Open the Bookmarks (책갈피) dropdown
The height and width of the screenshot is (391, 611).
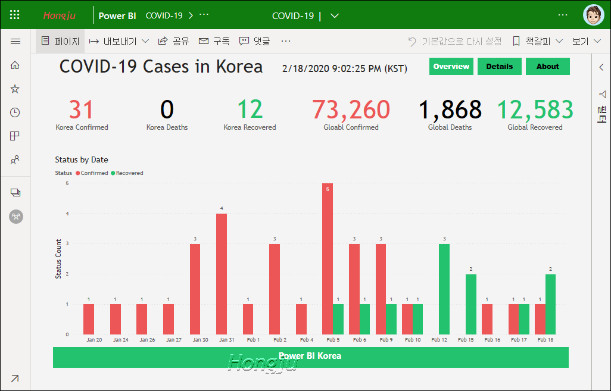tap(537, 41)
